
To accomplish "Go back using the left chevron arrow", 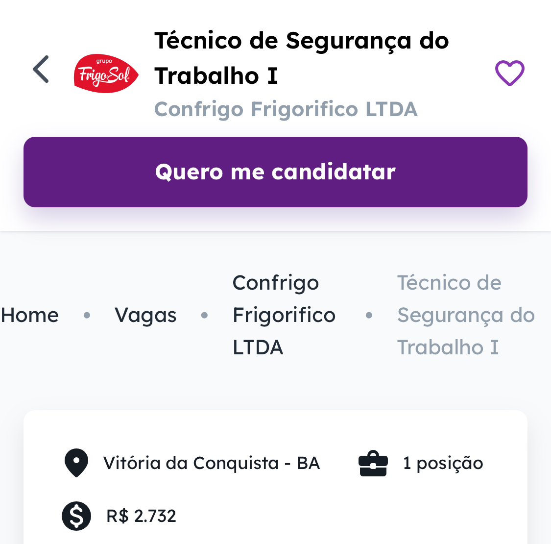I will [x=41, y=69].
